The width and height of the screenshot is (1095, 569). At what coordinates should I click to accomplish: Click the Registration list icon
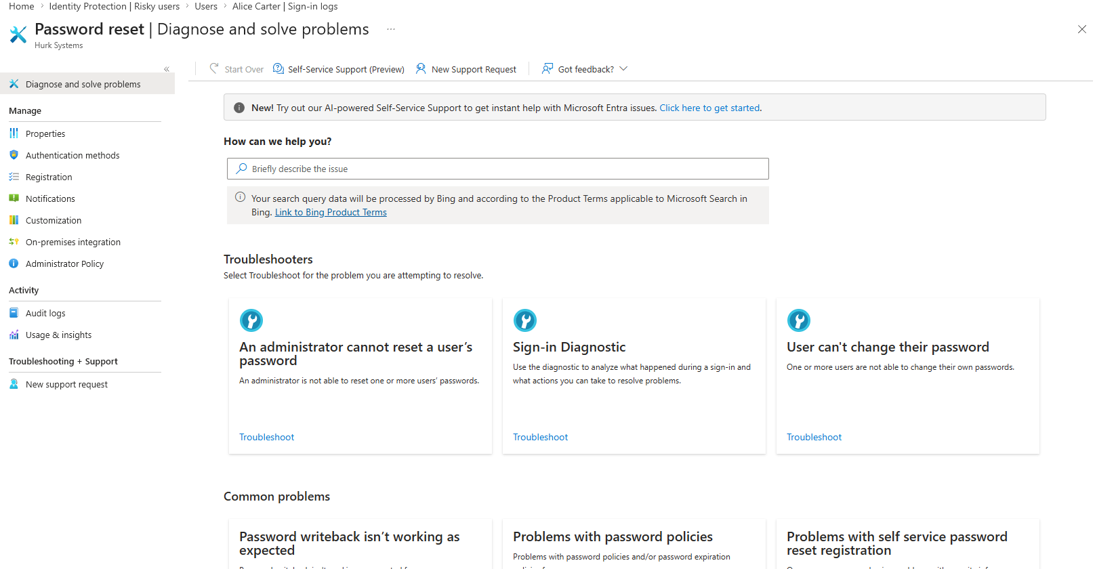[14, 177]
